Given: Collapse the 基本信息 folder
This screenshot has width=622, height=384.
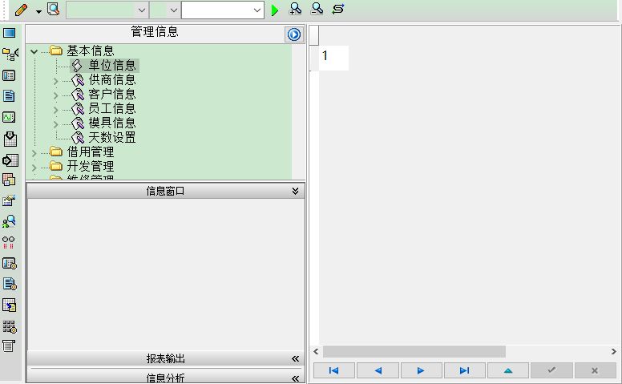Looking at the screenshot, I should 34,51.
